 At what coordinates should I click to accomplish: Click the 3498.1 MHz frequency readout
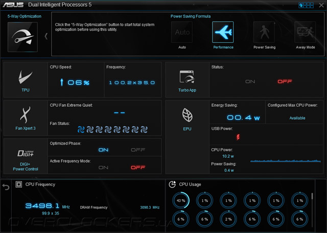click(x=48, y=206)
